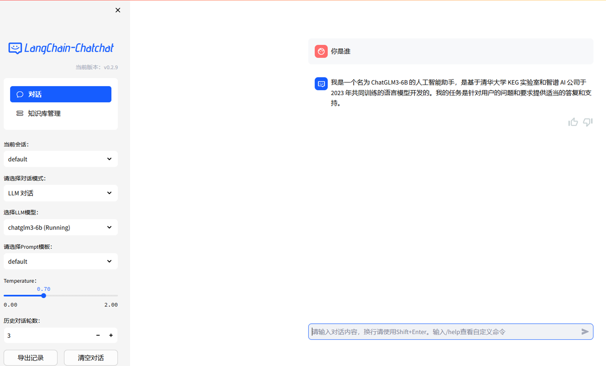
Task: Increase 历史对话轮数 with the plus button
Action: [x=111, y=335]
